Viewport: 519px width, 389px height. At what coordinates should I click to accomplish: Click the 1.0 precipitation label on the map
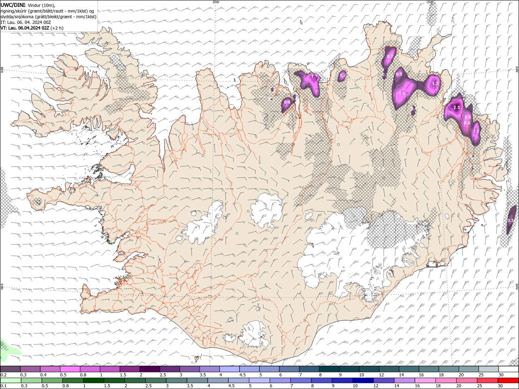(402, 93)
